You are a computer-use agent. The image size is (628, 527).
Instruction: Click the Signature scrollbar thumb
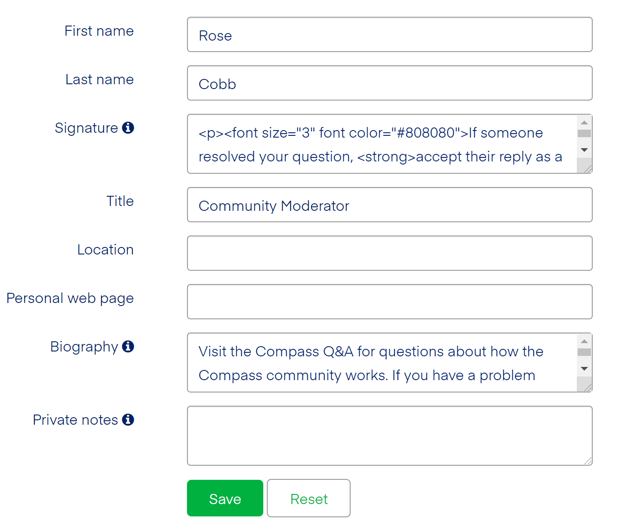(x=584, y=133)
